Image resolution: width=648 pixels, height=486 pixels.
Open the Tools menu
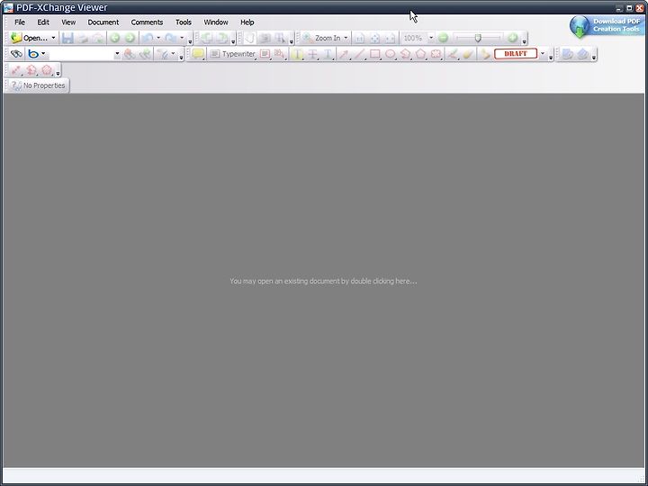tap(183, 22)
